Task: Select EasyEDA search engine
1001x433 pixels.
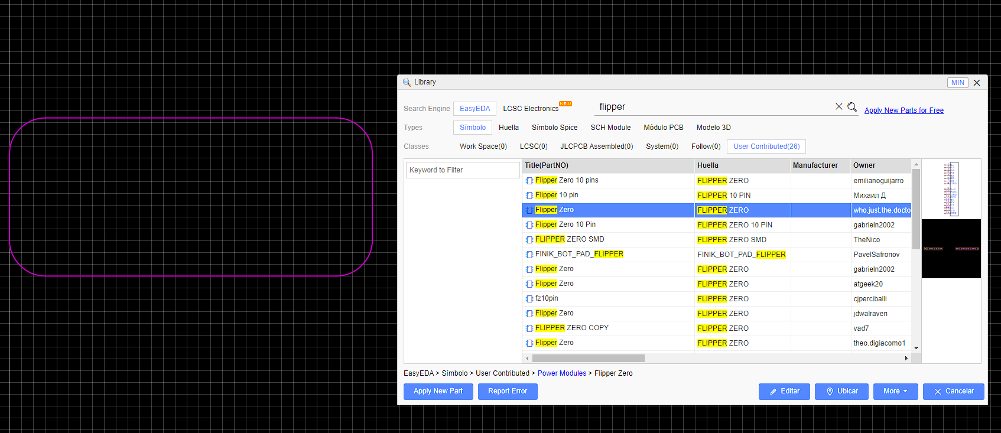Action: coord(474,109)
